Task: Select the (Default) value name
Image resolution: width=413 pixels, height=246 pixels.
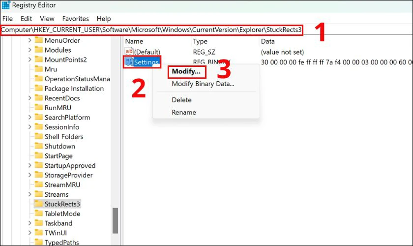Action: 147,52
